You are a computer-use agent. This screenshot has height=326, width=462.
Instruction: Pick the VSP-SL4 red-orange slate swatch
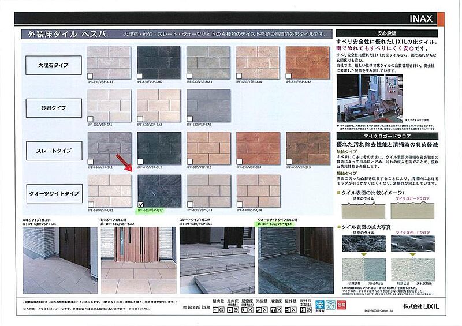258,148
